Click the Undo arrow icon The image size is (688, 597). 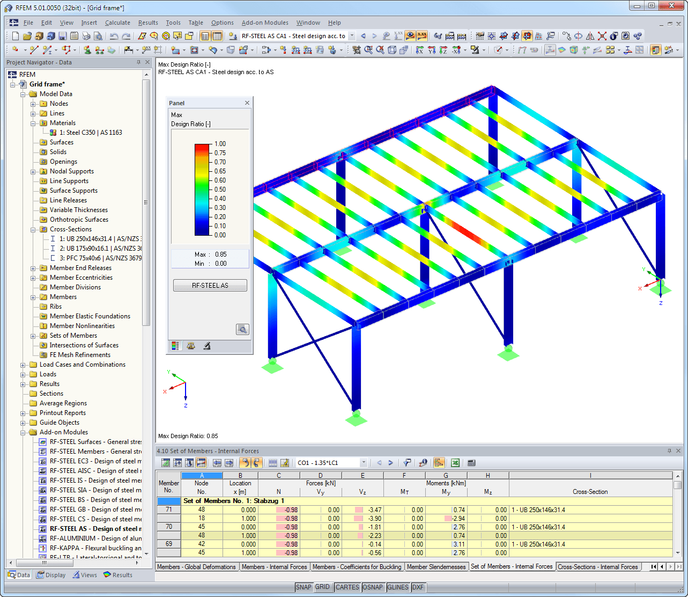point(114,36)
